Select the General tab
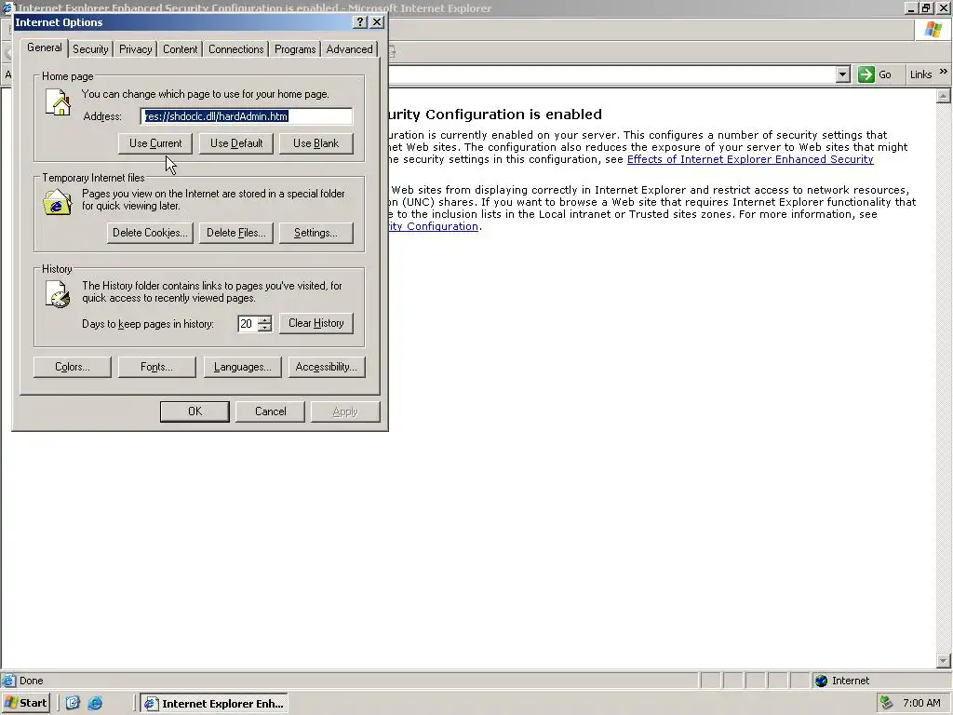 [45, 48]
